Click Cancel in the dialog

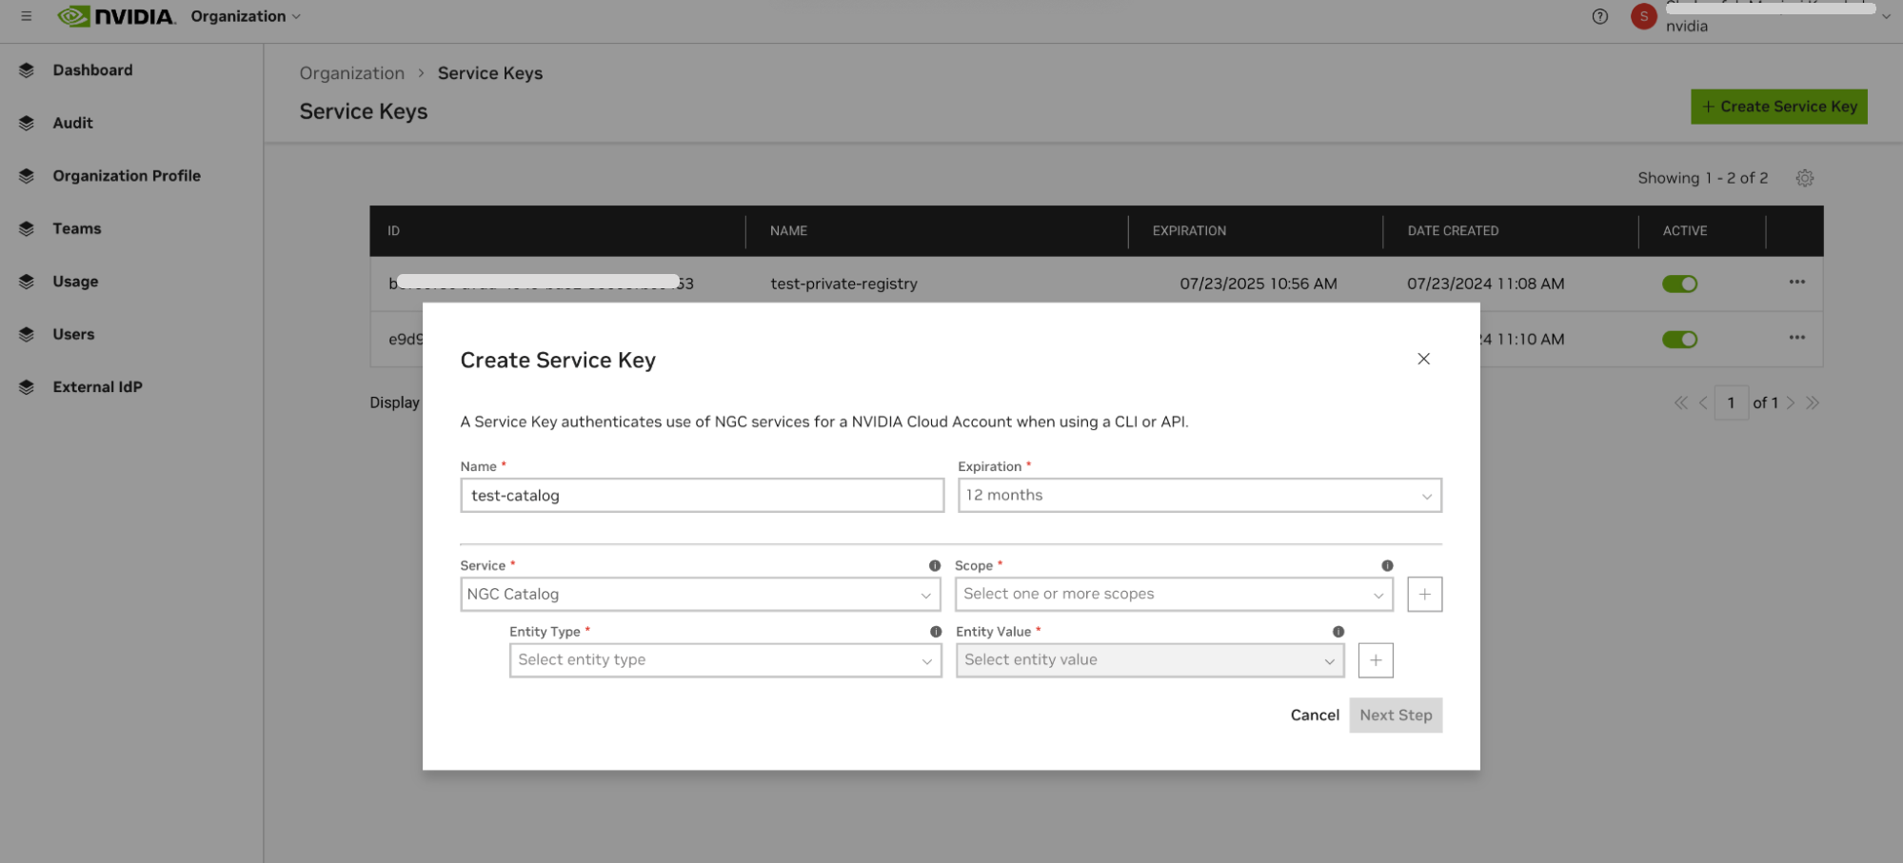pos(1315,716)
